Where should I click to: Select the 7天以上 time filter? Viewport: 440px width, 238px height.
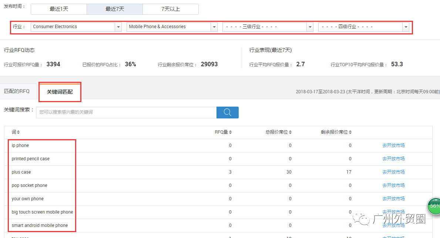pos(171,9)
